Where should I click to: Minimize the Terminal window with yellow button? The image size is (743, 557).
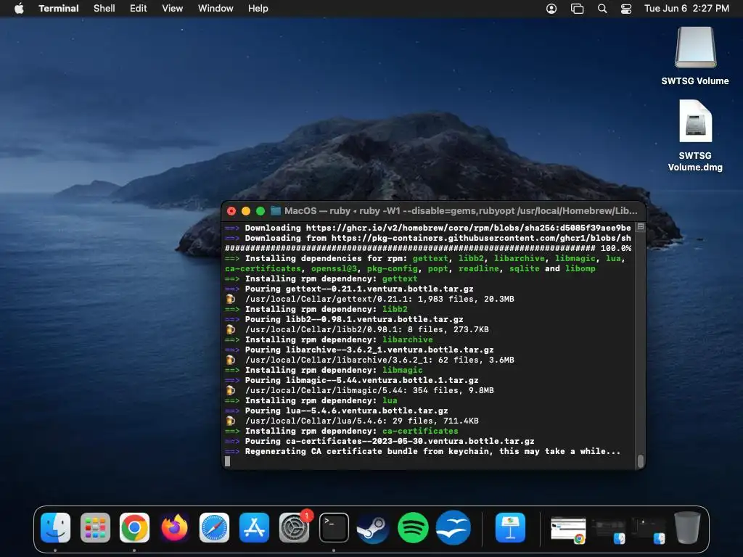(246, 211)
